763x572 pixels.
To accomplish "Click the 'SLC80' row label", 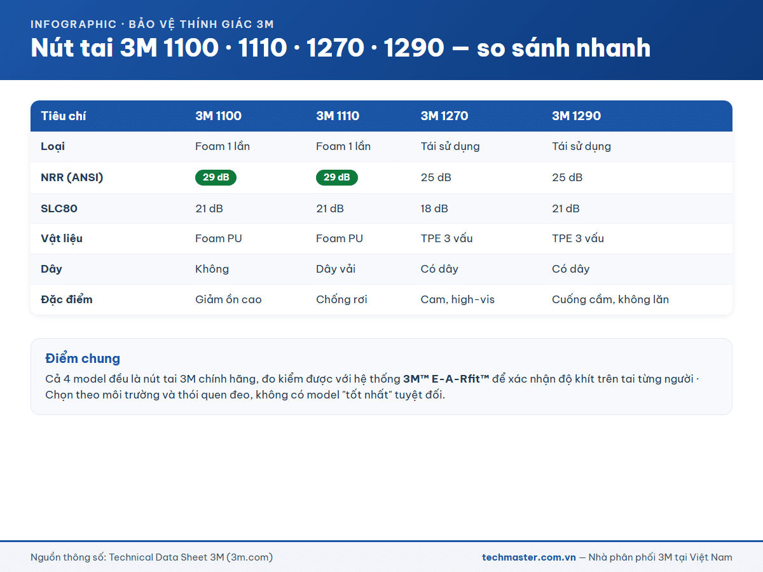I will pos(59,208).
